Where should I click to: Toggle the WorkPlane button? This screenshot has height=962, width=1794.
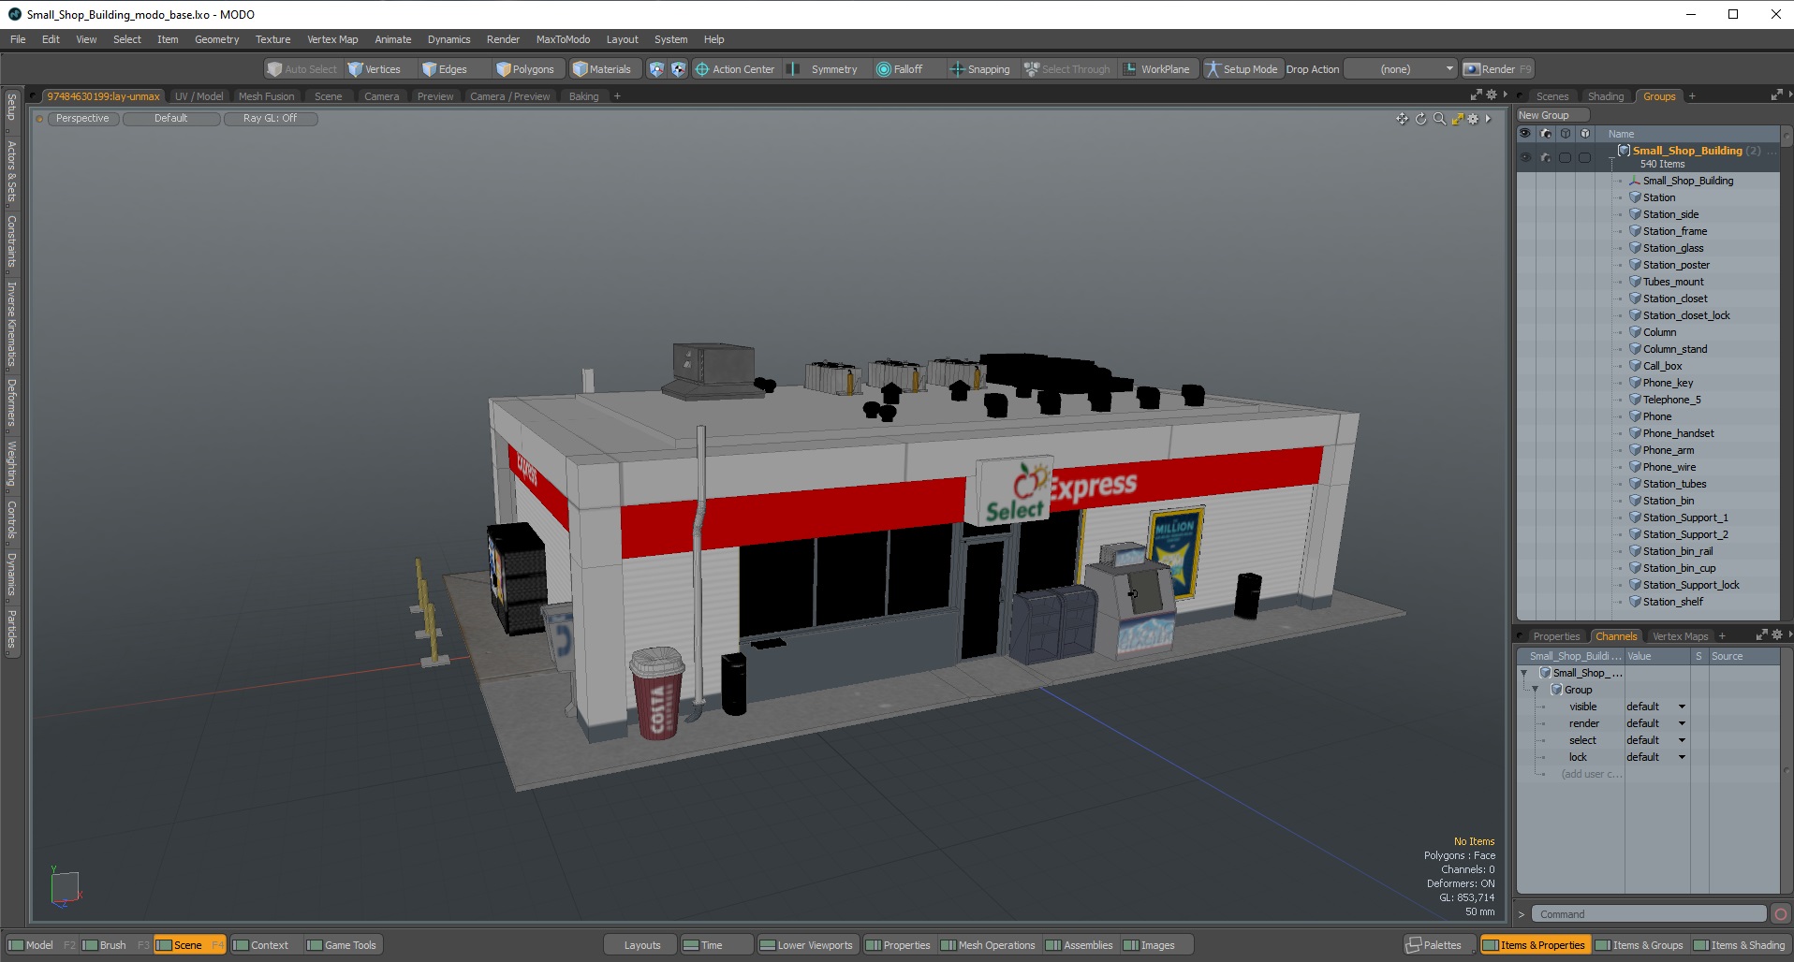1157,69
